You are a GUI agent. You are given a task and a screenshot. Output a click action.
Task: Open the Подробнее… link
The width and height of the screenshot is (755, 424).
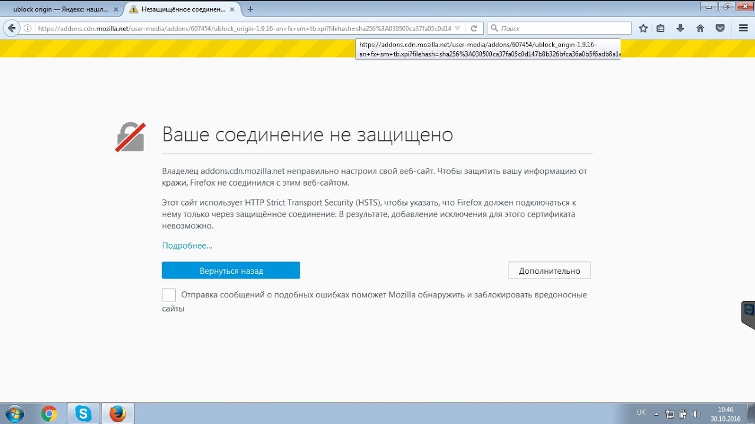(187, 246)
